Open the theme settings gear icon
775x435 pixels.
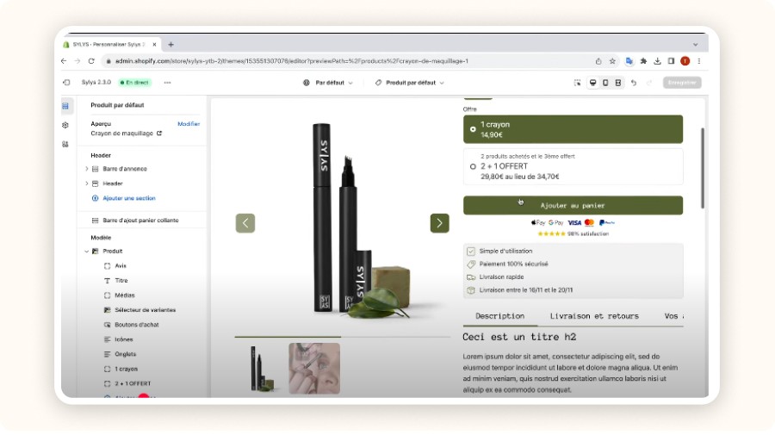pyautogui.click(x=65, y=125)
